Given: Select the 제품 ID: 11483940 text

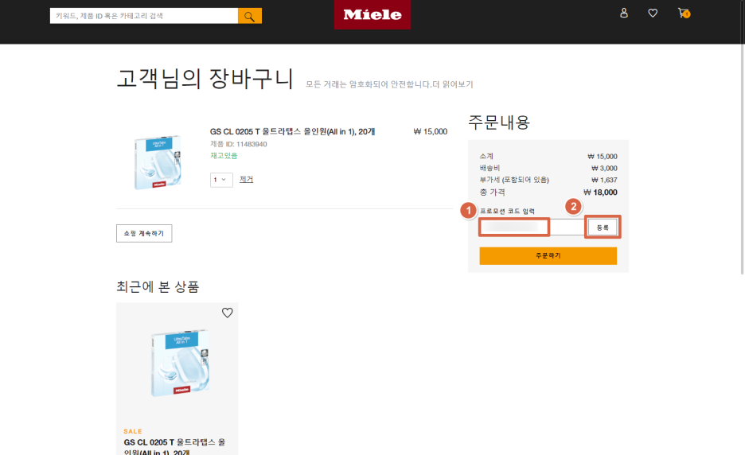Looking at the screenshot, I should (x=239, y=144).
